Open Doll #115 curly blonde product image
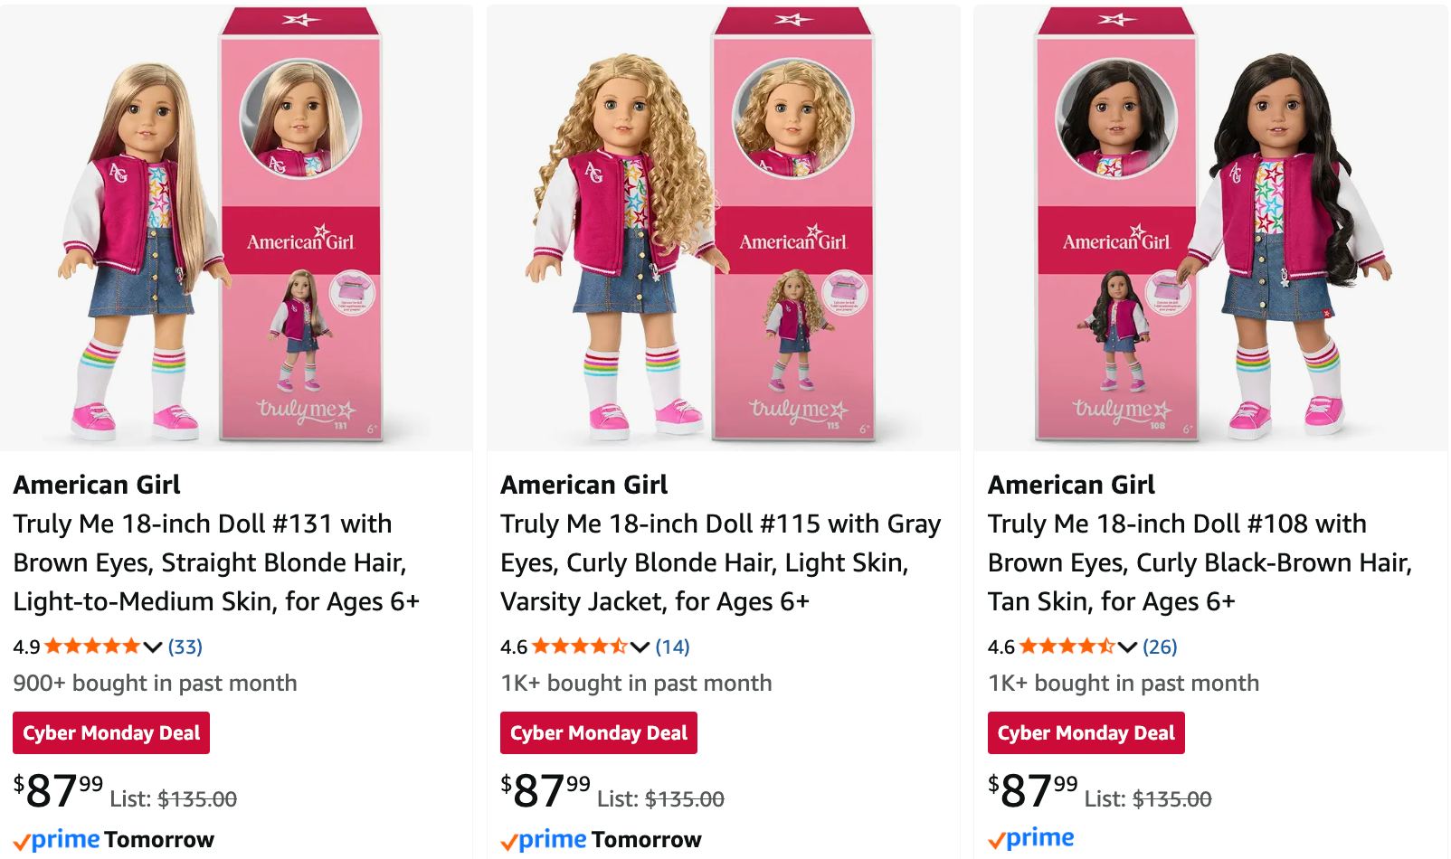The width and height of the screenshot is (1451, 859). 723,228
